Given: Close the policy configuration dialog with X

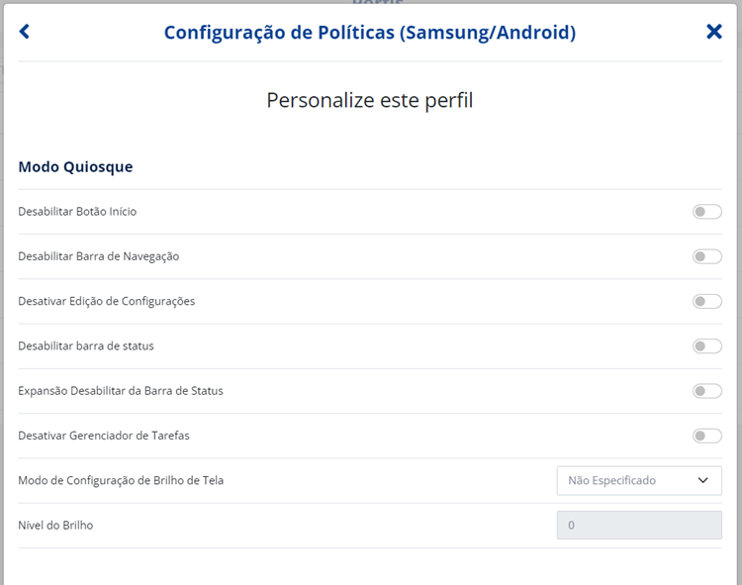Looking at the screenshot, I should (x=713, y=32).
